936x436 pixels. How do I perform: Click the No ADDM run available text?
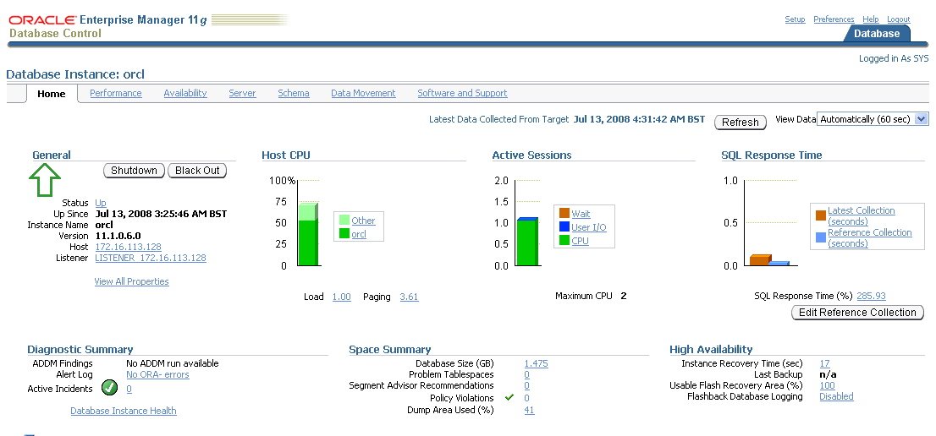[x=173, y=363]
